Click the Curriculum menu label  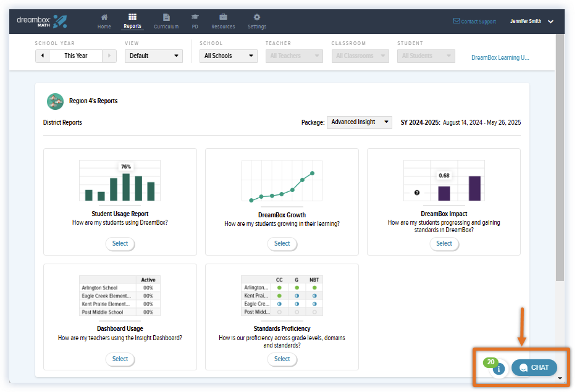tap(166, 27)
